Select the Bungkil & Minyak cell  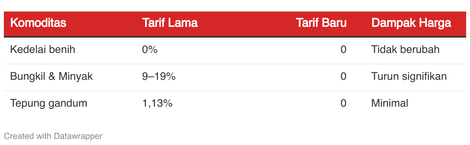pyautogui.click(x=51, y=76)
